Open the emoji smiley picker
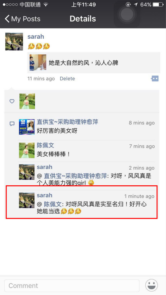This screenshot has width=166, height=295. pos(151,285)
